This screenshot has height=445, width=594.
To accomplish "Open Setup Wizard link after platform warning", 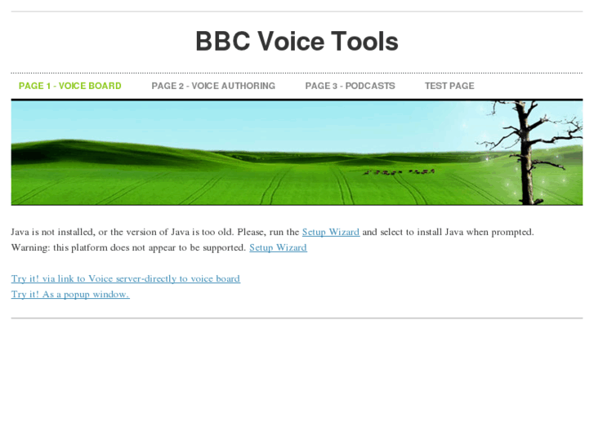I will tap(278, 247).
